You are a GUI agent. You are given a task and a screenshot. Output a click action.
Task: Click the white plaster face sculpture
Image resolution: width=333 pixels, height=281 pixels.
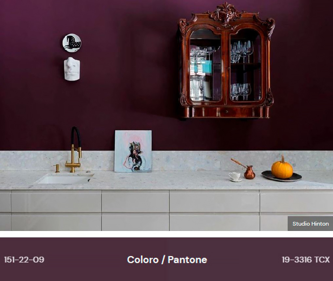point(72,69)
